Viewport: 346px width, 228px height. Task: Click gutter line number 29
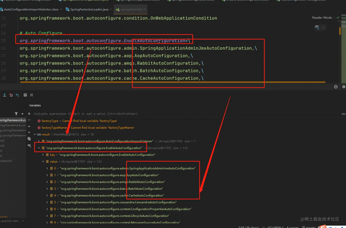click(x=3, y=71)
